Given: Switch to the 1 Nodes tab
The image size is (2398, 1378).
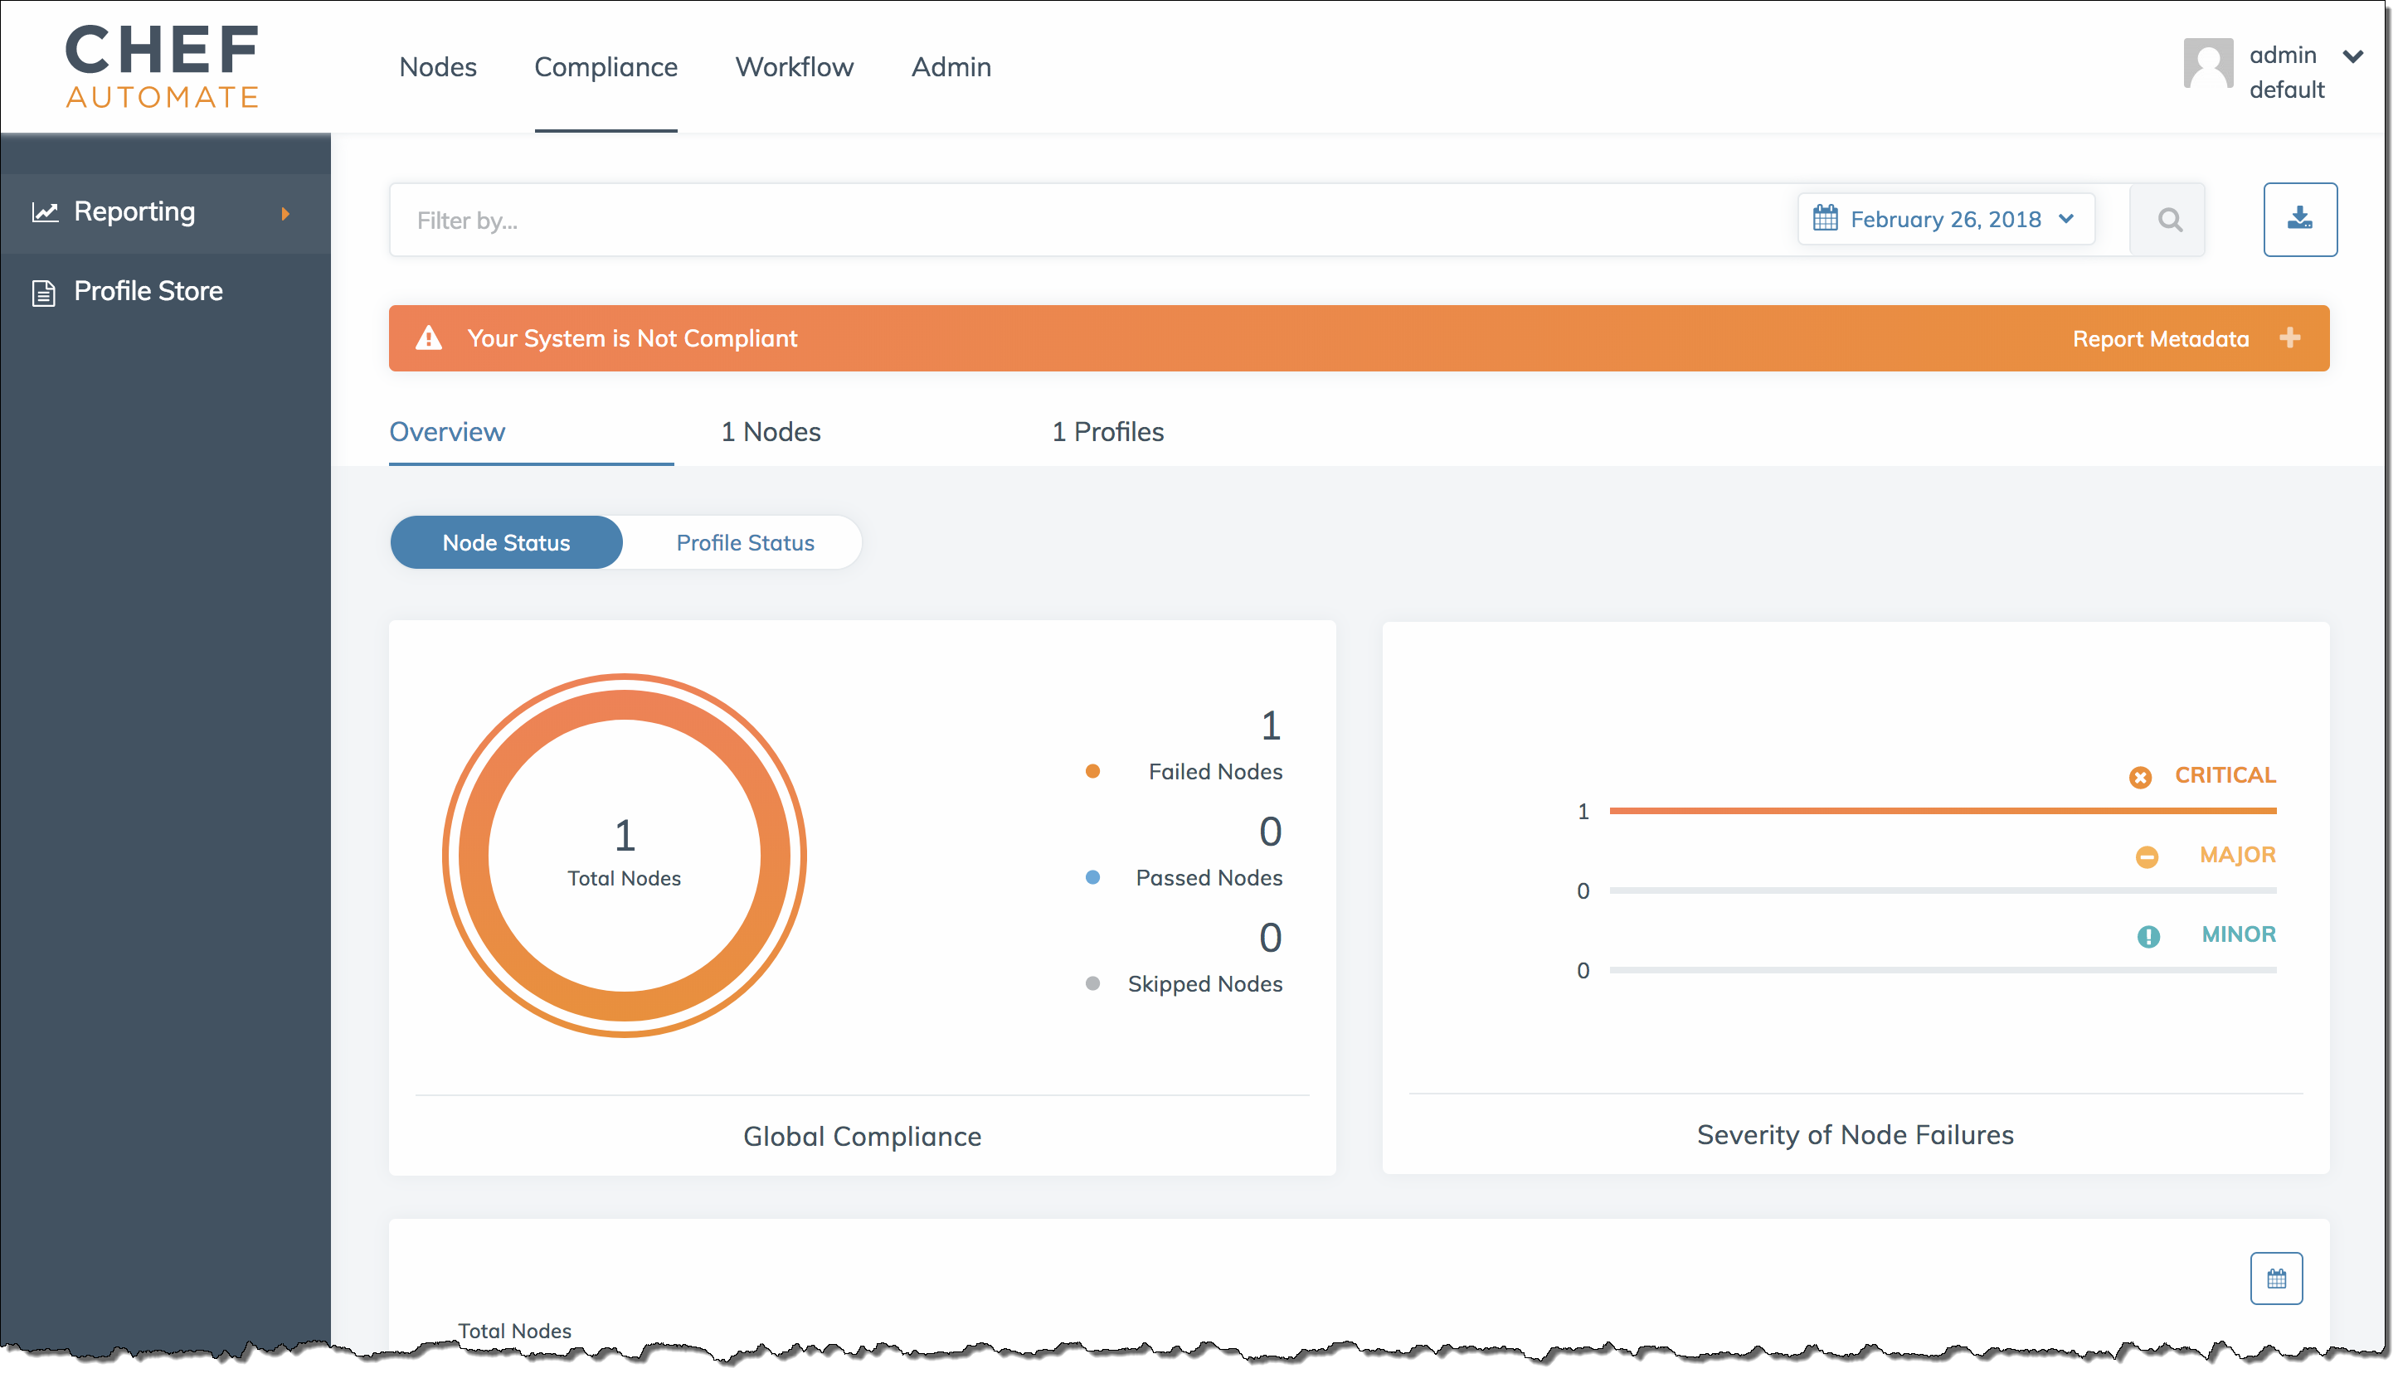Looking at the screenshot, I should (771, 431).
